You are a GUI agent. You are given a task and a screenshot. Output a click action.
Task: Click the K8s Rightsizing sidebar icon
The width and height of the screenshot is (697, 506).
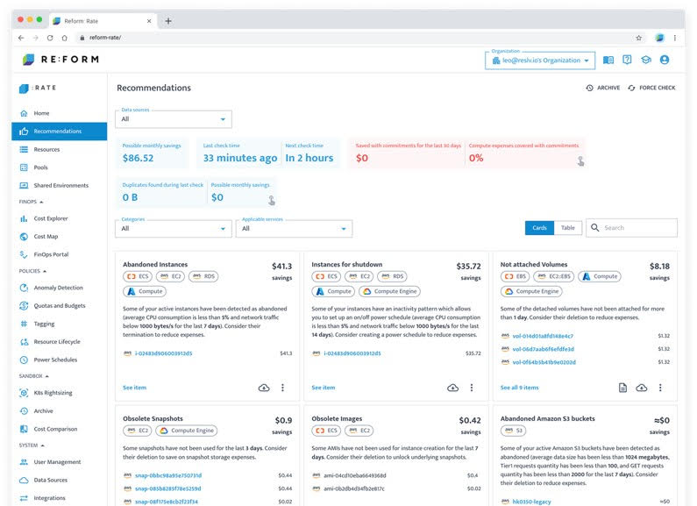24,393
